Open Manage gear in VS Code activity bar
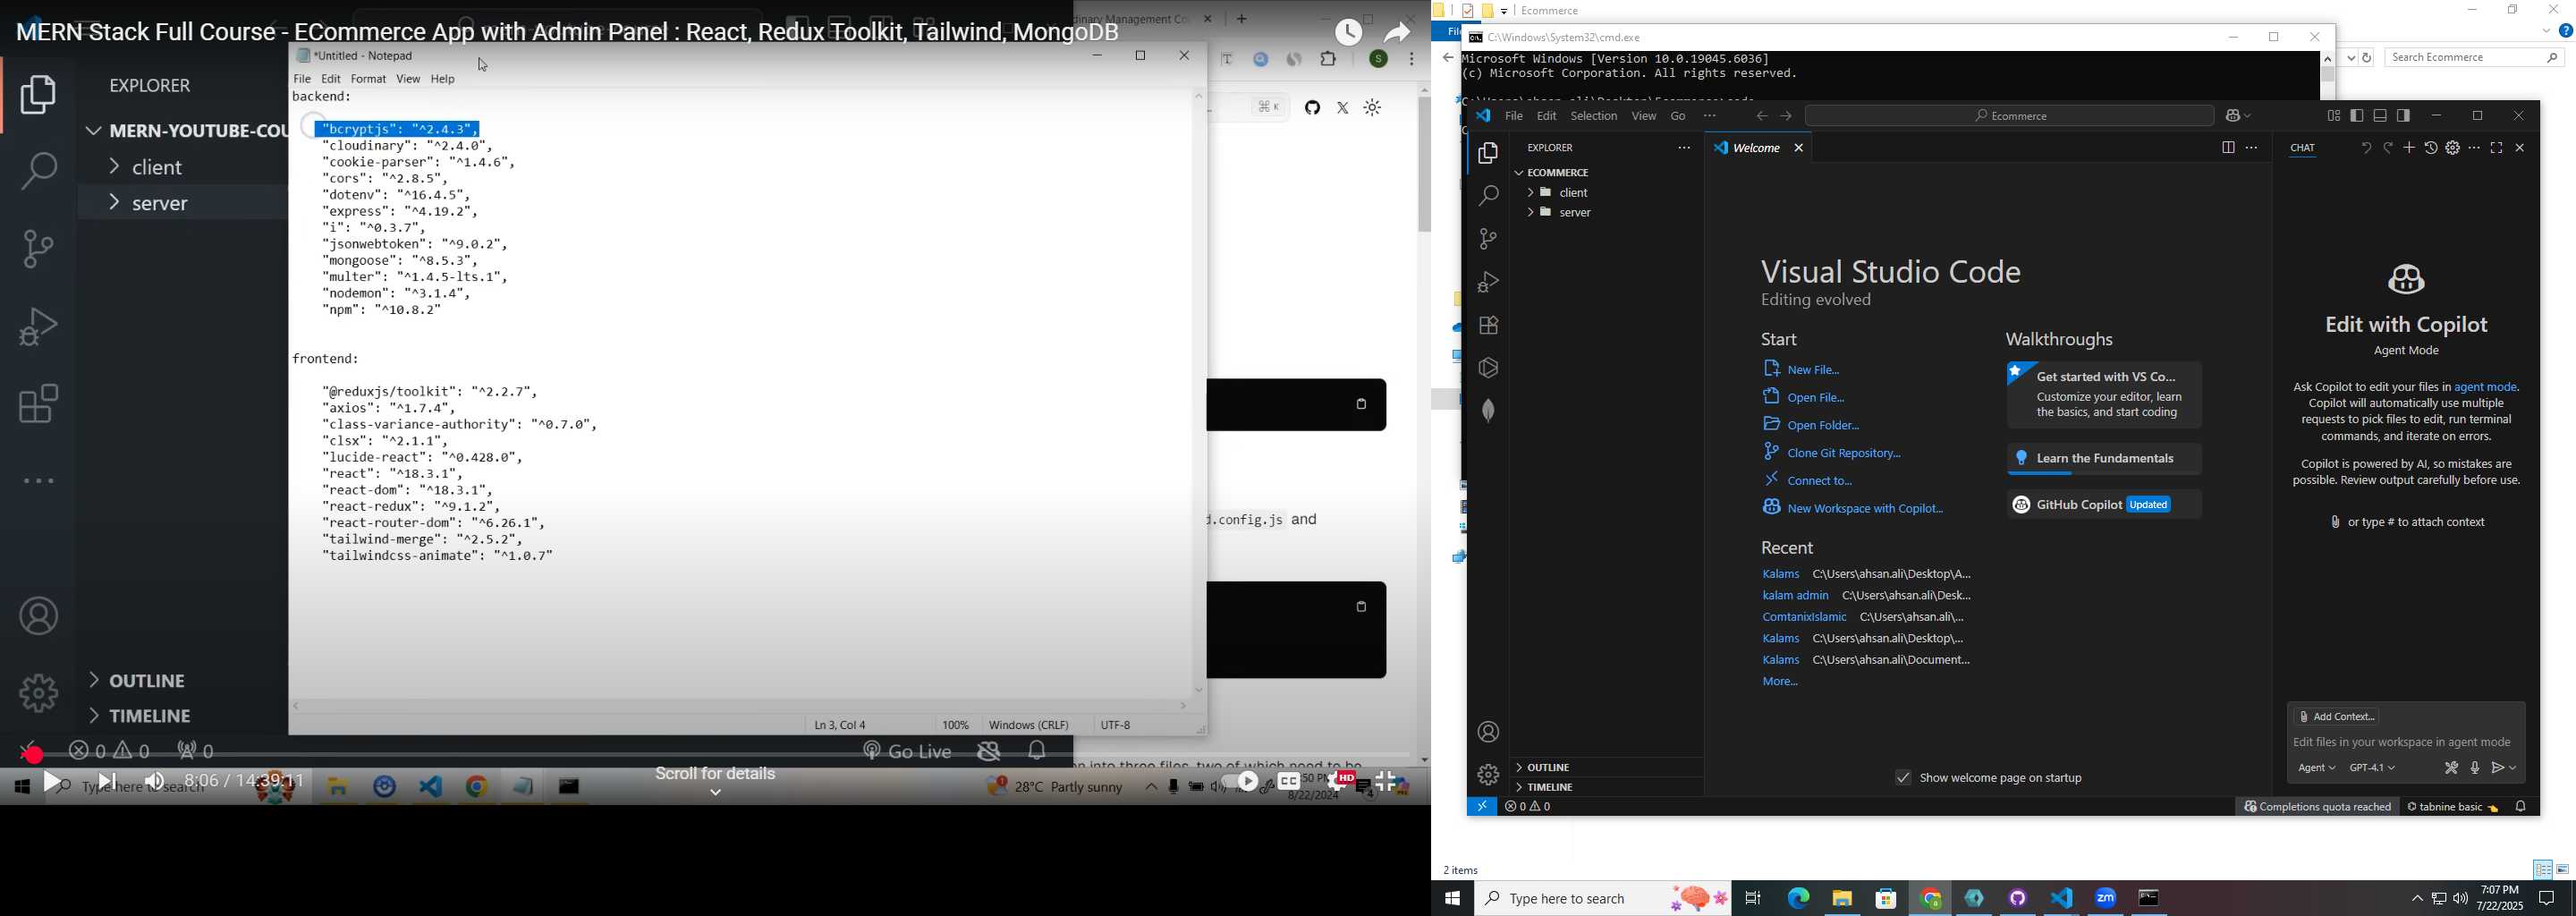This screenshot has height=916, width=2576. coord(1488,775)
